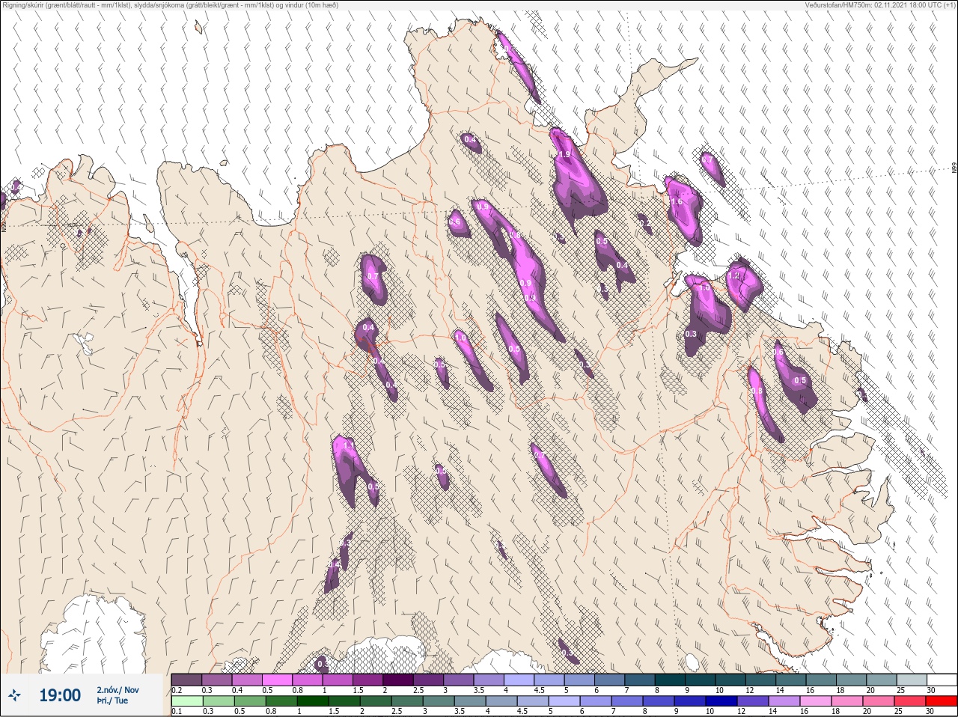The image size is (958, 717).
Task: Pick the white swatch ending the snow legend
Action: (x=943, y=680)
